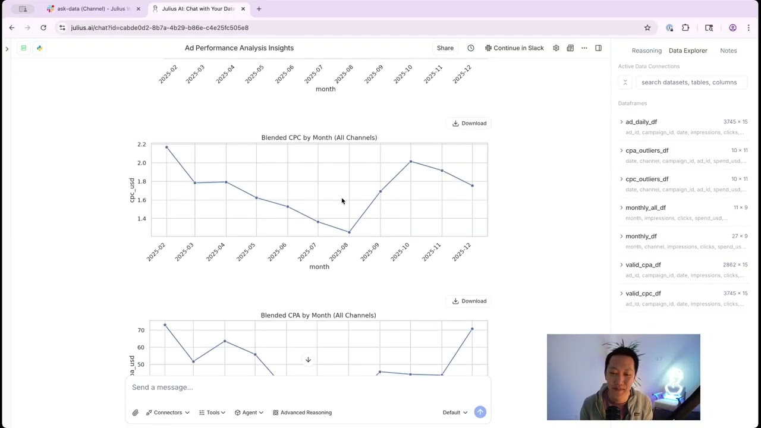Image resolution: width=761 pixels, height=428 pixels.
Task: Open the browser extensions puzzle icon
Action: click(x=685, y=28)
